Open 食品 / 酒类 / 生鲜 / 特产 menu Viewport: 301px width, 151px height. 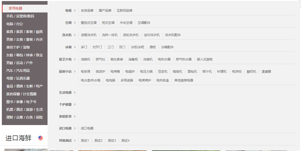coord(25,86)
